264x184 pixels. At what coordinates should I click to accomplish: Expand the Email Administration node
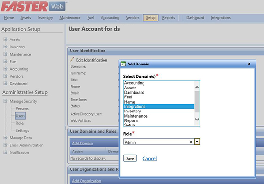pyautogui.click(x=5, y=145)
